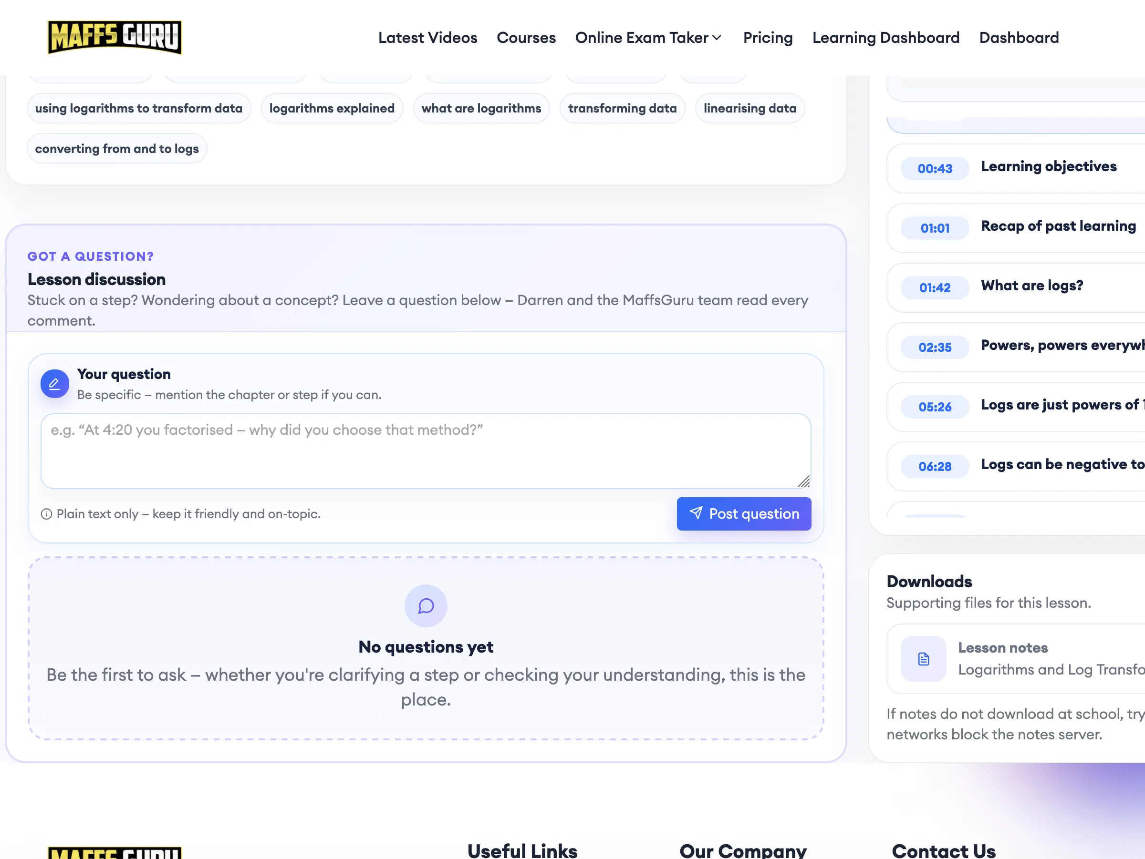The height and width of the screenshot is (859, 1145).
Task: Select the 'what are logarithms' tag
Action: [x=481, y=108]
